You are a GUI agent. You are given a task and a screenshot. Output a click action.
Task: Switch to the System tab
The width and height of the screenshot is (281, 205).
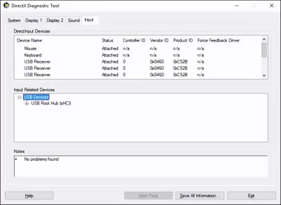14,20
